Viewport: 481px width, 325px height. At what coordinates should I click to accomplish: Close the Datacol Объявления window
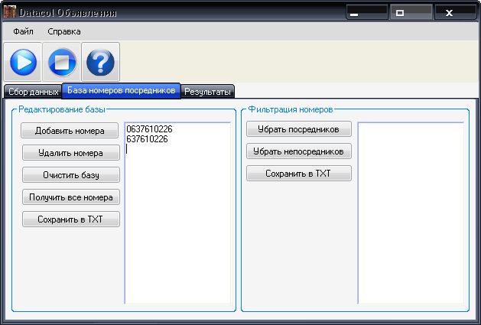tap(456, 12)
